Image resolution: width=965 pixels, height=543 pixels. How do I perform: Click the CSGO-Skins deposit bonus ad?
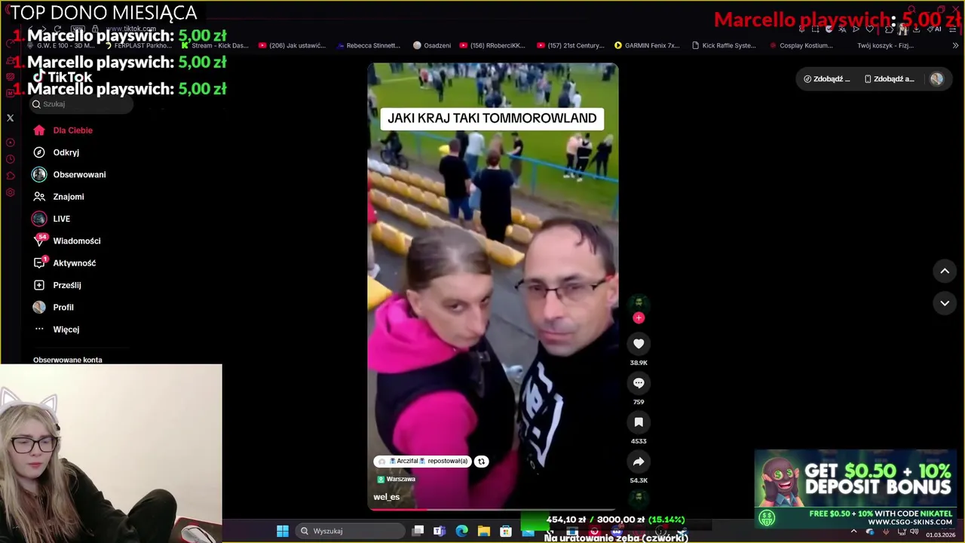click(855, 489)
